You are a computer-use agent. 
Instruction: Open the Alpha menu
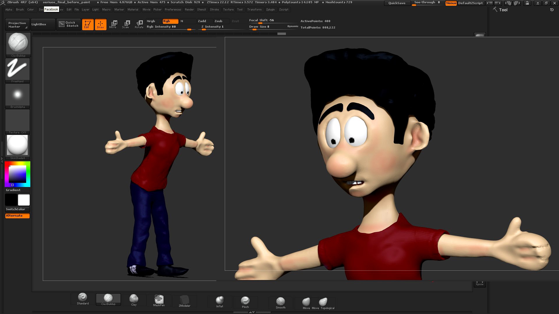point(9,10)
